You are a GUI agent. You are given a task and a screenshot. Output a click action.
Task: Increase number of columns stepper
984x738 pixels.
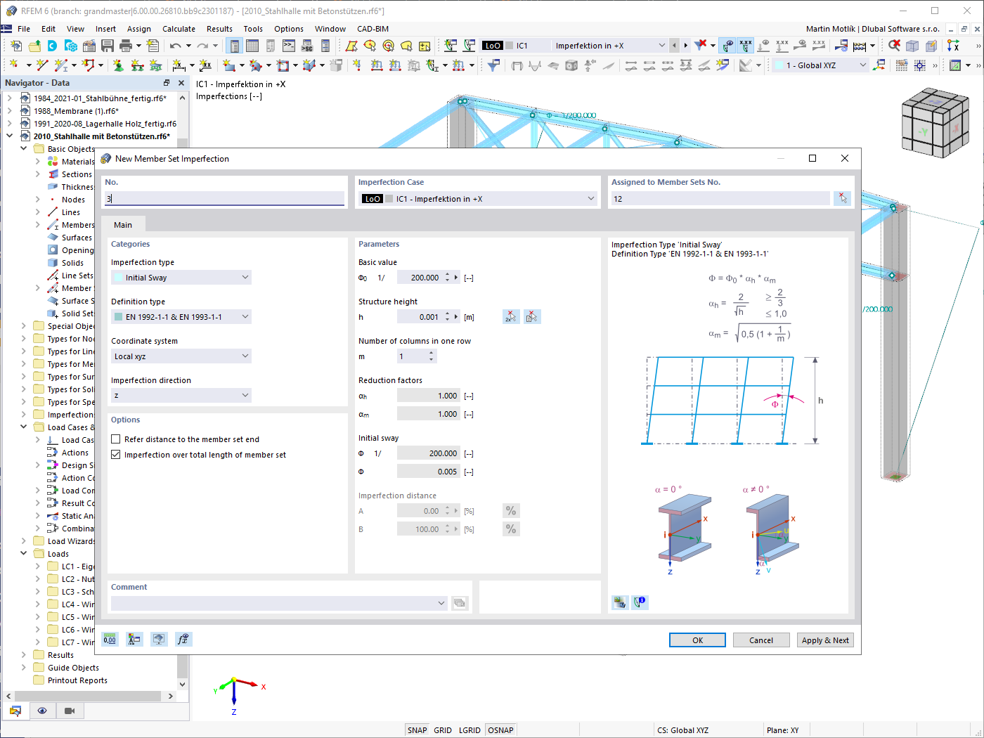click(432, 354)
